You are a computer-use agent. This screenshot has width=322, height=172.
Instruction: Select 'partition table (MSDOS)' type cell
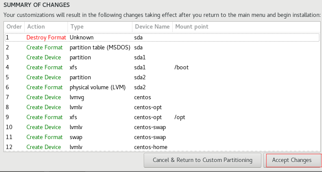[x=100, y=48]
